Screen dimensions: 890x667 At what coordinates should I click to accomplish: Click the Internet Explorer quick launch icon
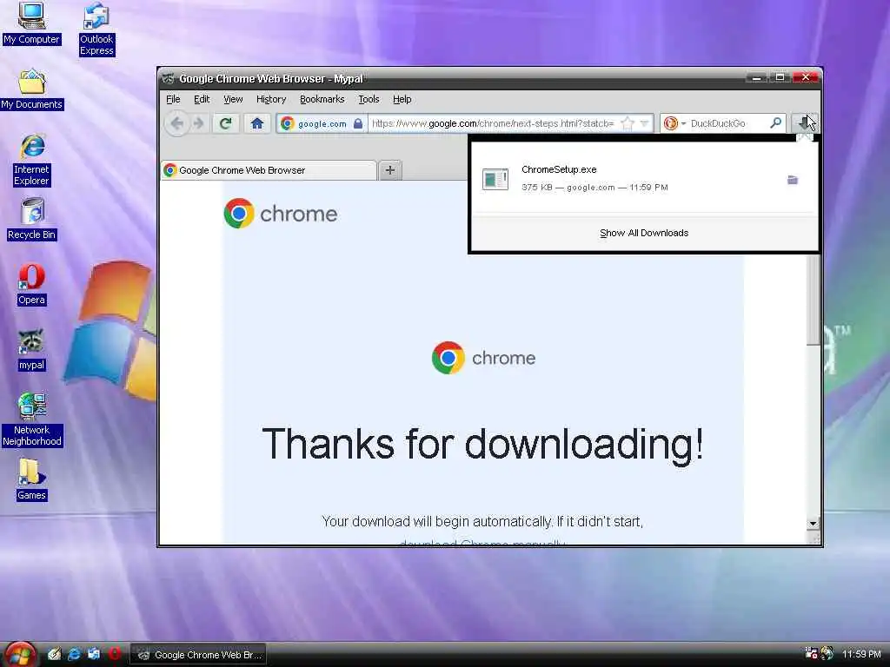click(x=74, y=654)
